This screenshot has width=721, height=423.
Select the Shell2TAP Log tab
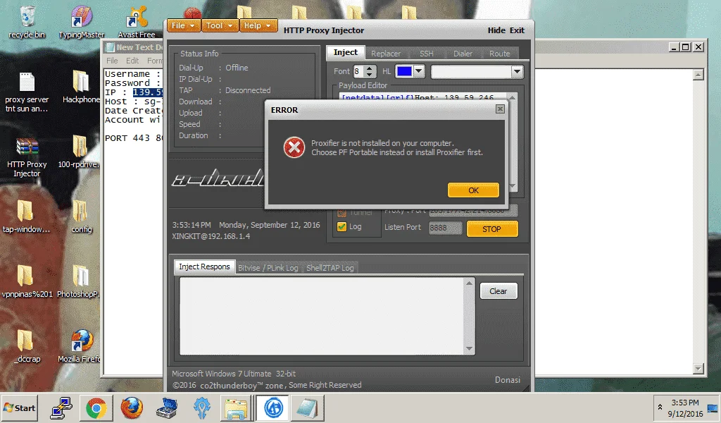point(330,268)
